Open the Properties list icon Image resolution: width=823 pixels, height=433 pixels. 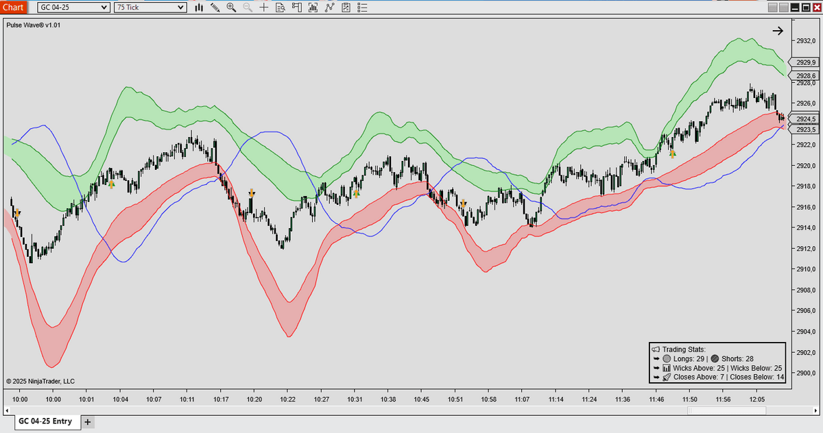[x=362, y=8]
